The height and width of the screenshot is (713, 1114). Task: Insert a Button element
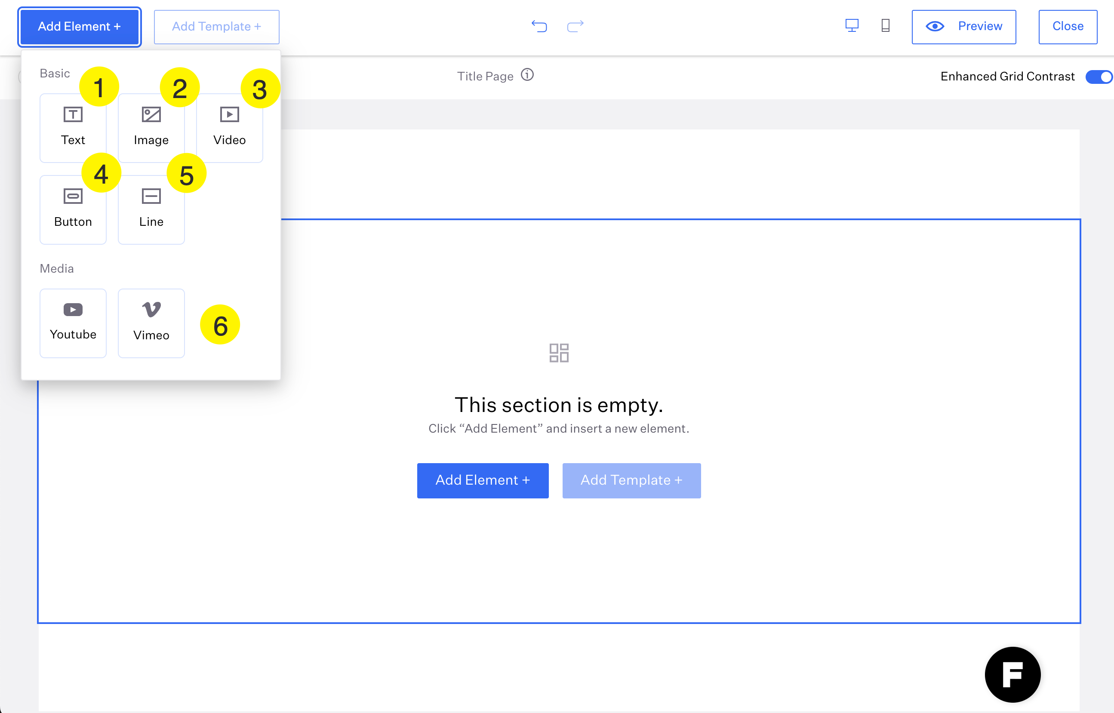[73, 210]
